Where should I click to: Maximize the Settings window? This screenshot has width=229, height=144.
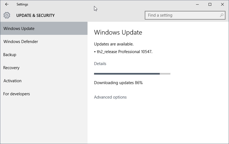(x=210, y=4)
